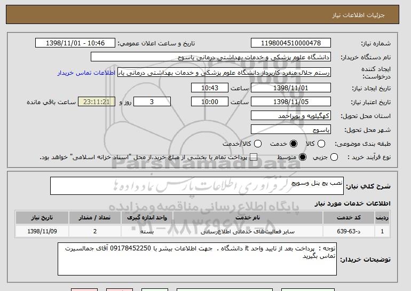Click the طبقه بندی موضوعی label
Screen dimensions: 411x291
[362, 144]
